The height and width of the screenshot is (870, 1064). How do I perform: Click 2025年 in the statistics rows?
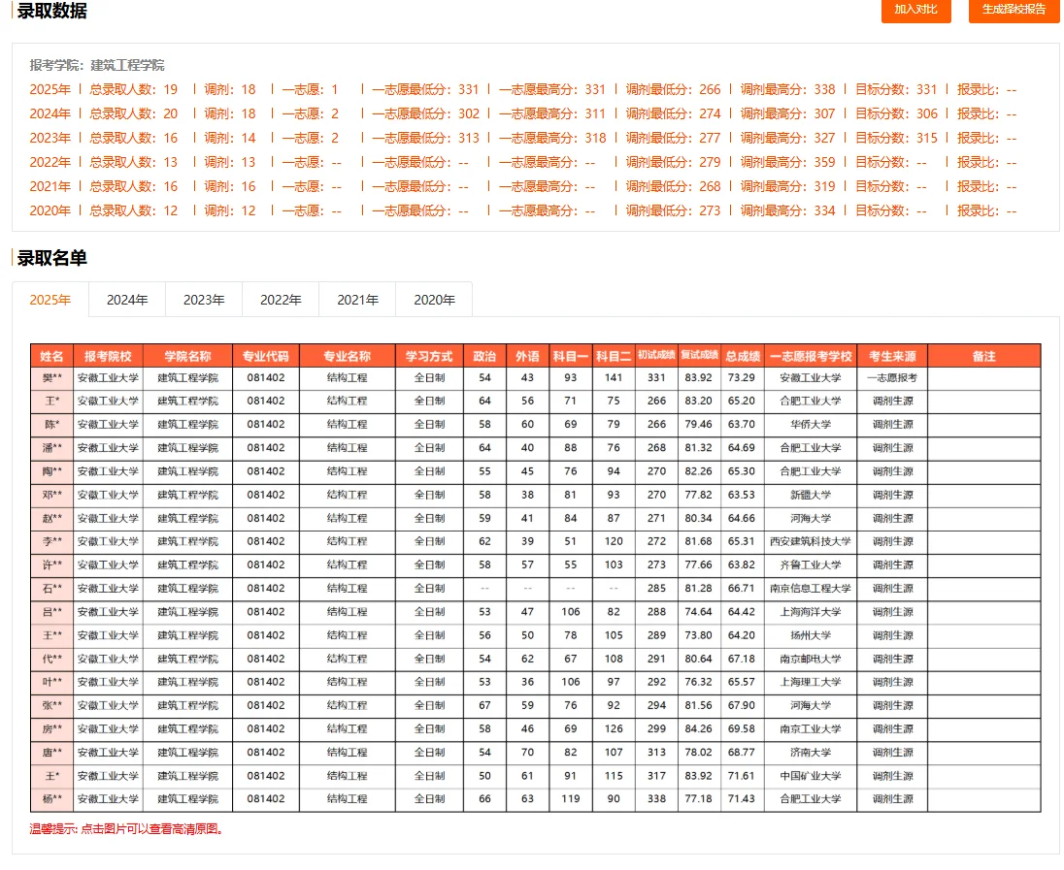click(50, 89)
